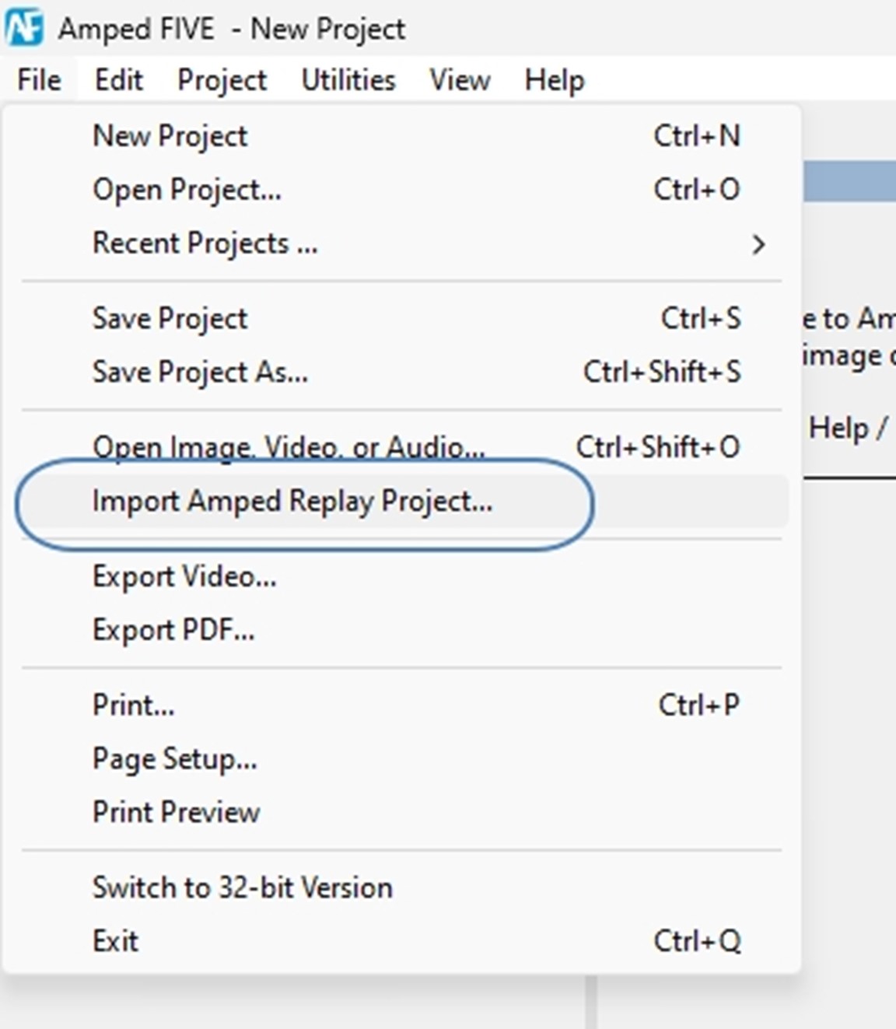The height and width of the screenshot is (1029, 896).
Task: Select Export PDF
Action: 174,630
